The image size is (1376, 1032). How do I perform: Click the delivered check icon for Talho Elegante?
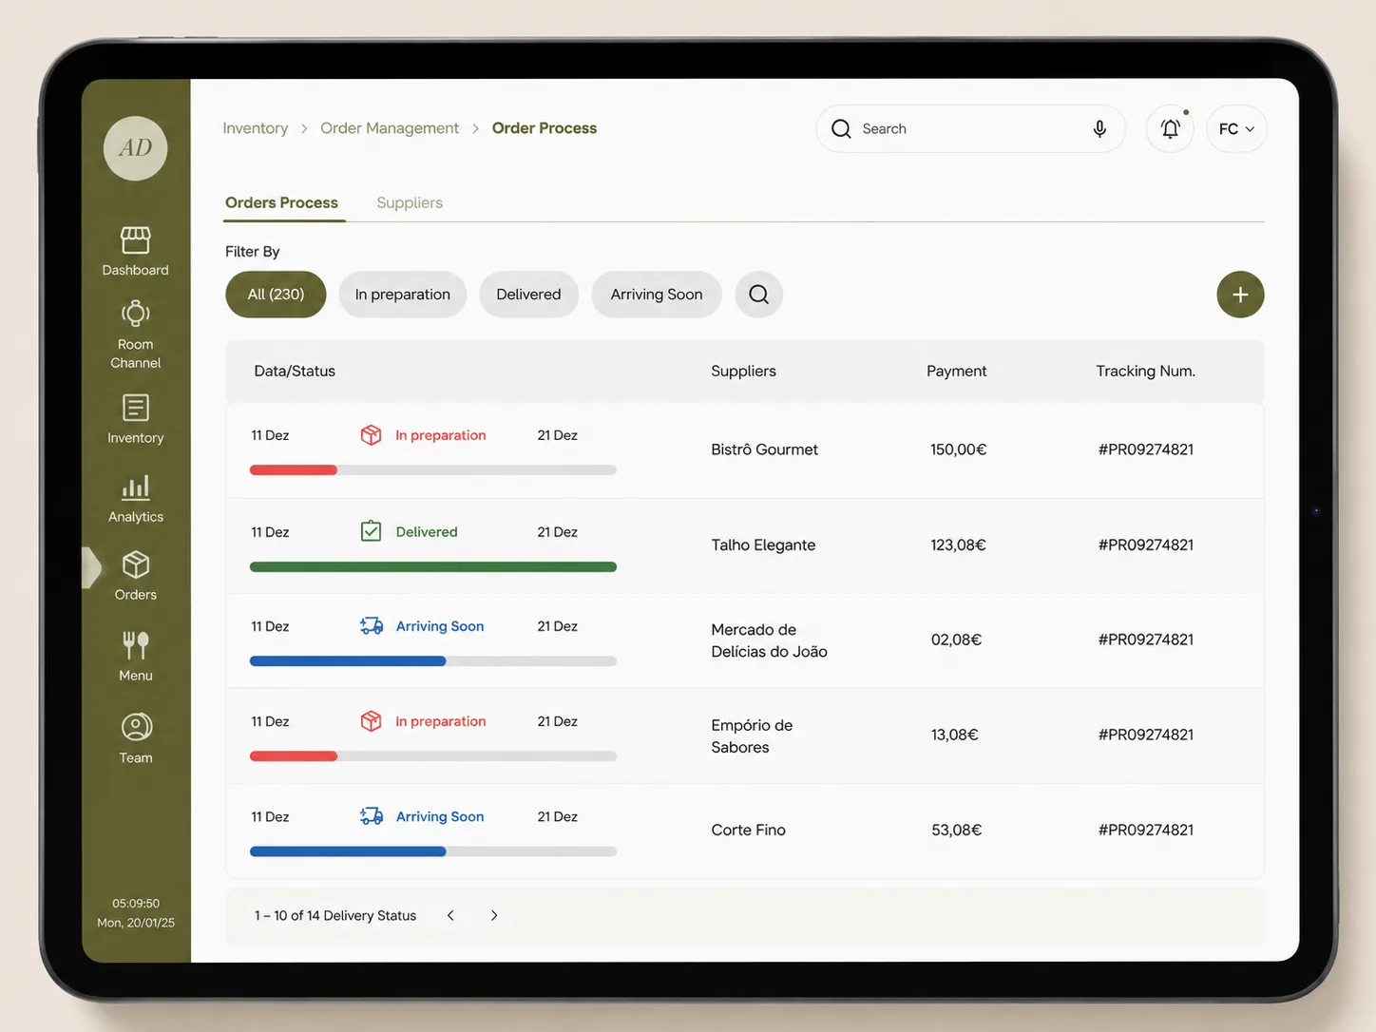pos(371,531)
